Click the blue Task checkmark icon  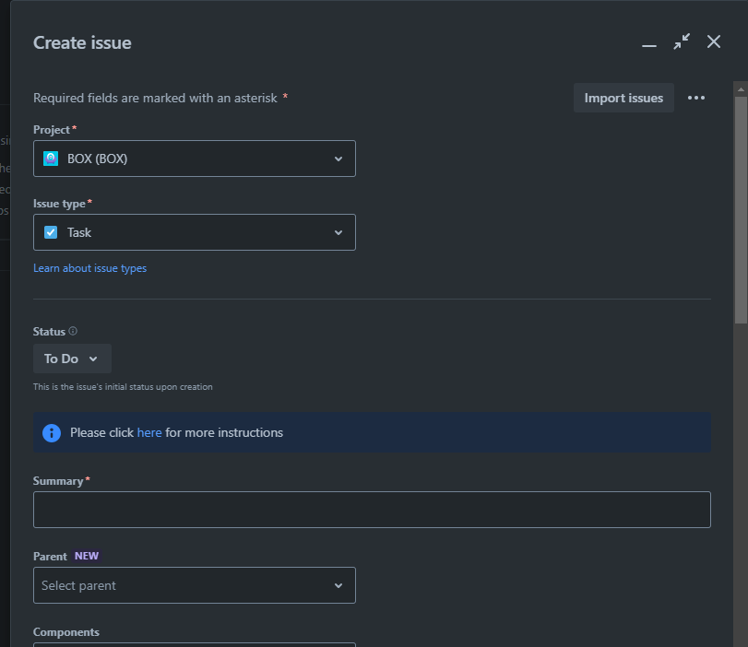pyautogui.click(x=51, y=232)
